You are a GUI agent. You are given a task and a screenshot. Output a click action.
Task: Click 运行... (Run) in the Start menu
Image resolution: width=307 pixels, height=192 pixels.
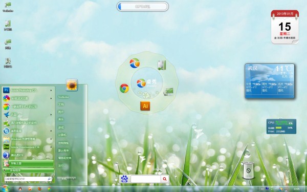click(61, 166)
